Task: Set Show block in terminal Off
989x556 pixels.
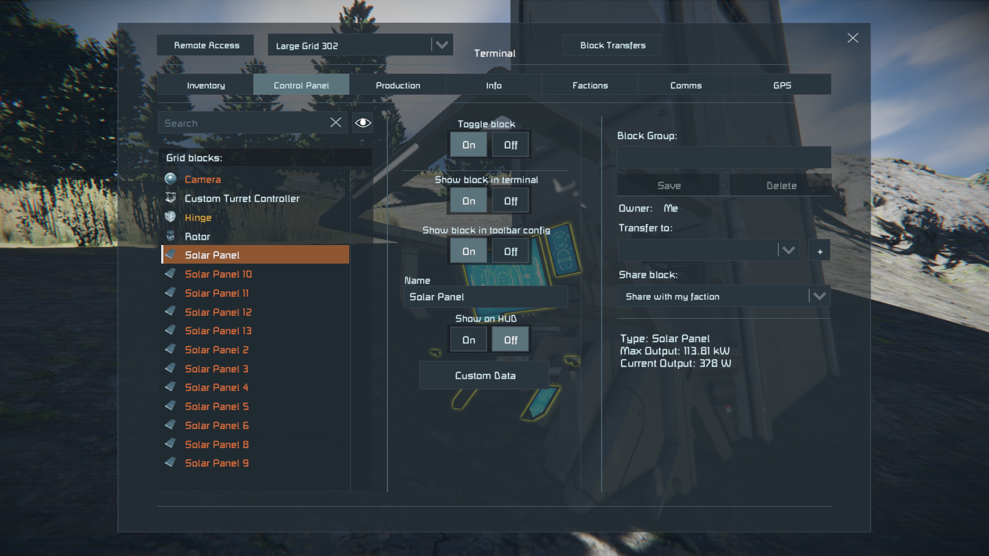Action: (510, 201)
